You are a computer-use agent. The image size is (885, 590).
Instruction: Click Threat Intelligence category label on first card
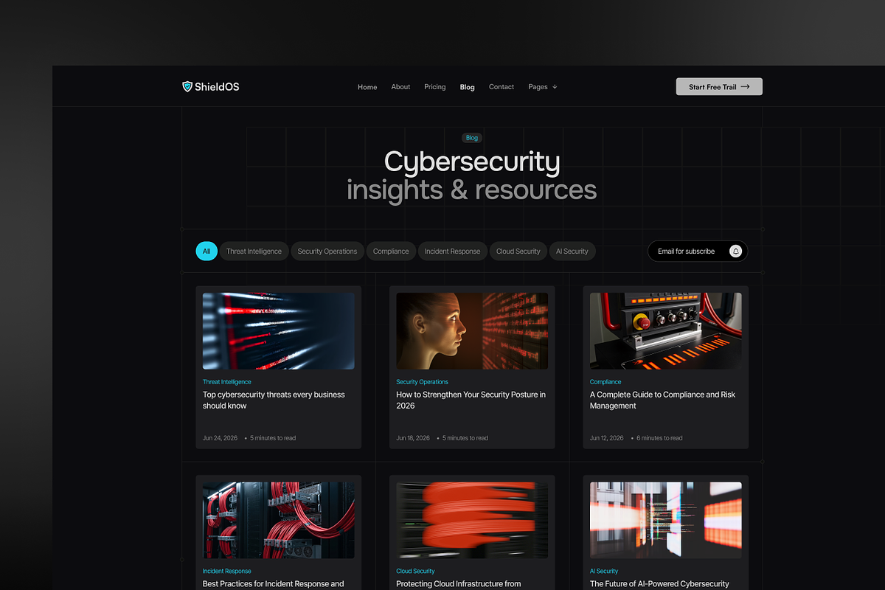pos(227,382)
